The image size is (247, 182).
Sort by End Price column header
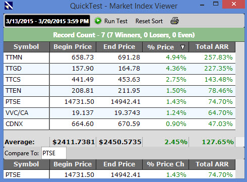point(119,47)
